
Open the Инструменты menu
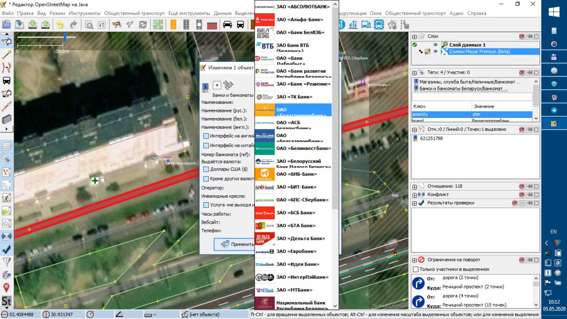point(85,13)
